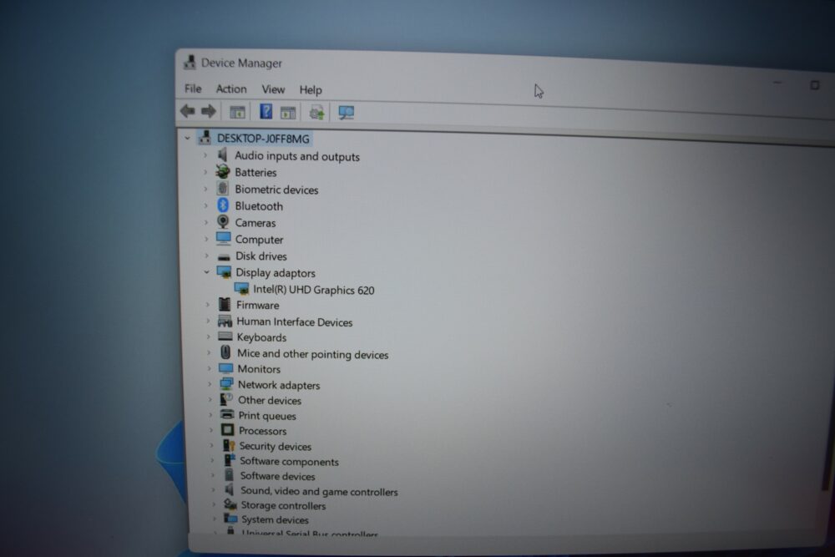Viewport: 835px width, 557px height.
Task: Click the Biometric devices fingerprint icon
Action: point(223,189)
